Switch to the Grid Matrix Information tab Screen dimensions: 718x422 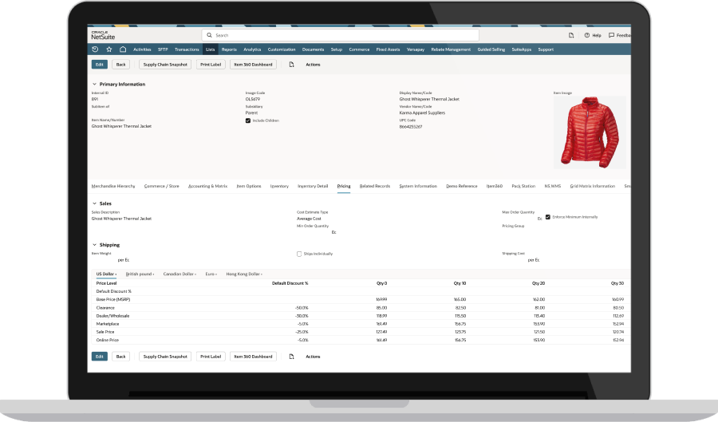tap(593, 187)
